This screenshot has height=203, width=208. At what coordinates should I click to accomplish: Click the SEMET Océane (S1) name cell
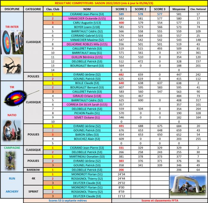87,117
